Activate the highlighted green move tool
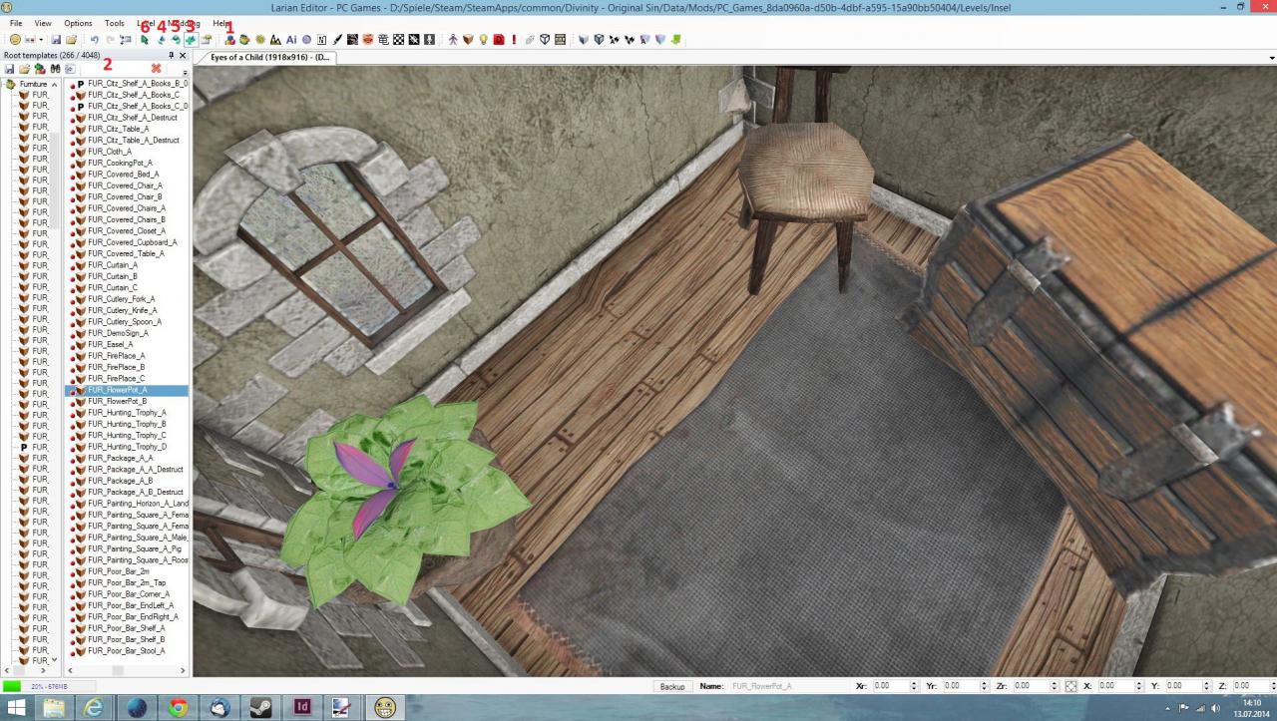Viewport: 1277px width, 721px height. point(191,40)
